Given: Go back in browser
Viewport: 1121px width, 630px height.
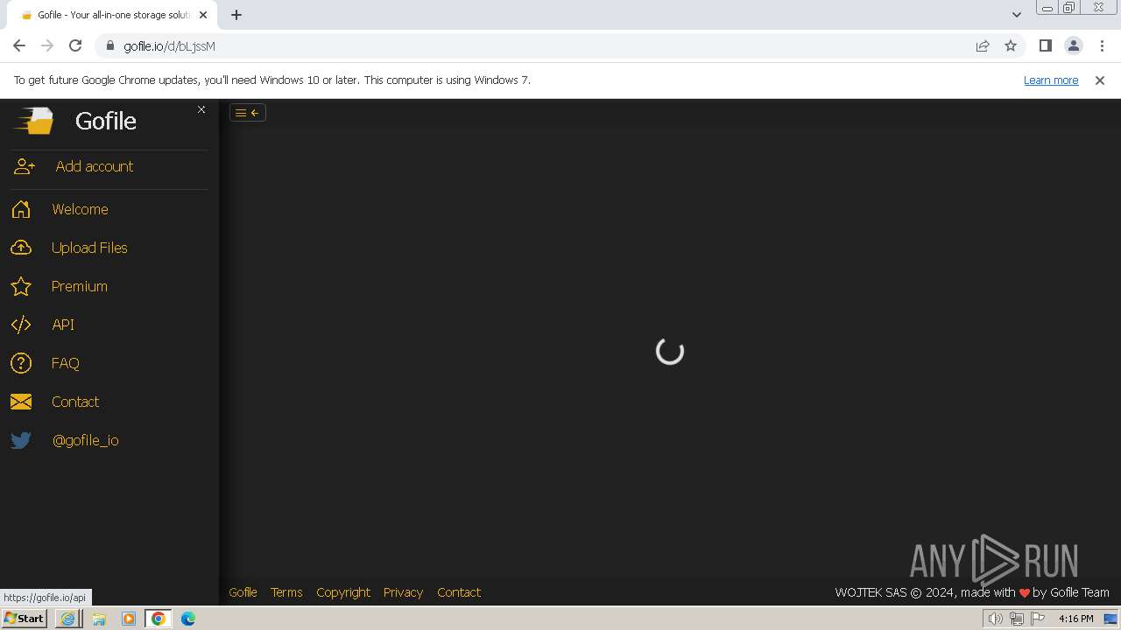Looking at the screenshot, I should 19,45.
